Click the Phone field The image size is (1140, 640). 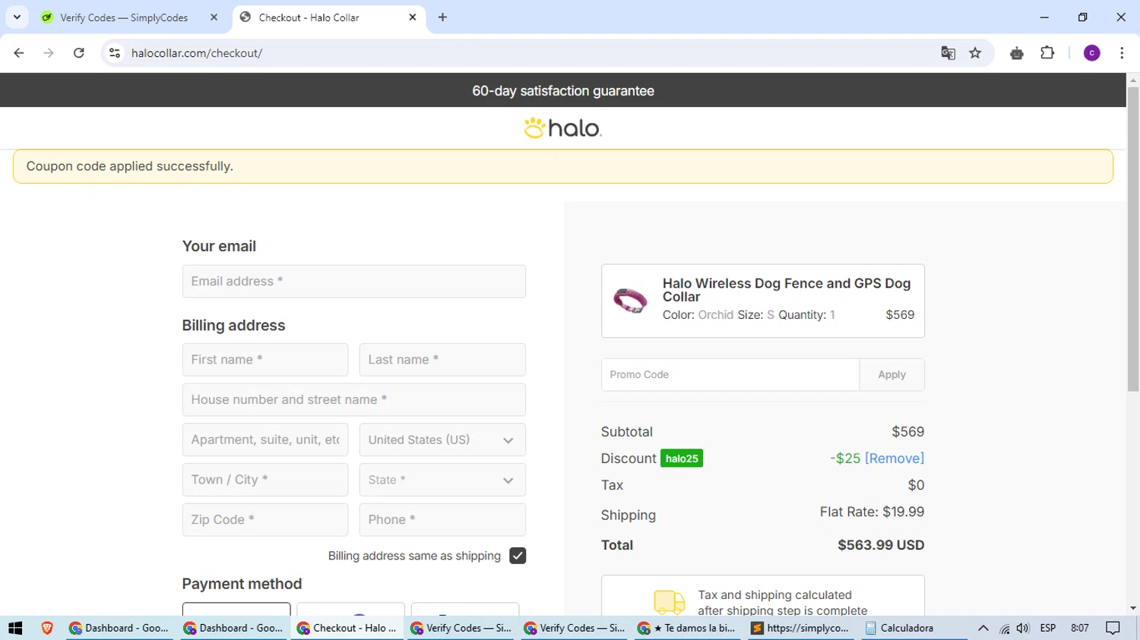point(442,520)
